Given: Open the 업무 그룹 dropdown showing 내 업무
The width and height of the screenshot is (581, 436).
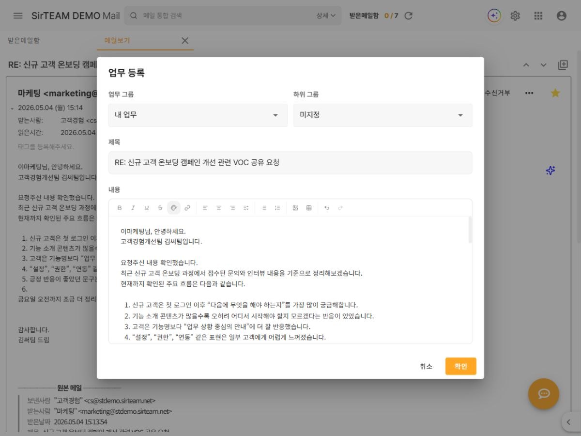Looking at the screenshot, I should click(x=198, y=115).
